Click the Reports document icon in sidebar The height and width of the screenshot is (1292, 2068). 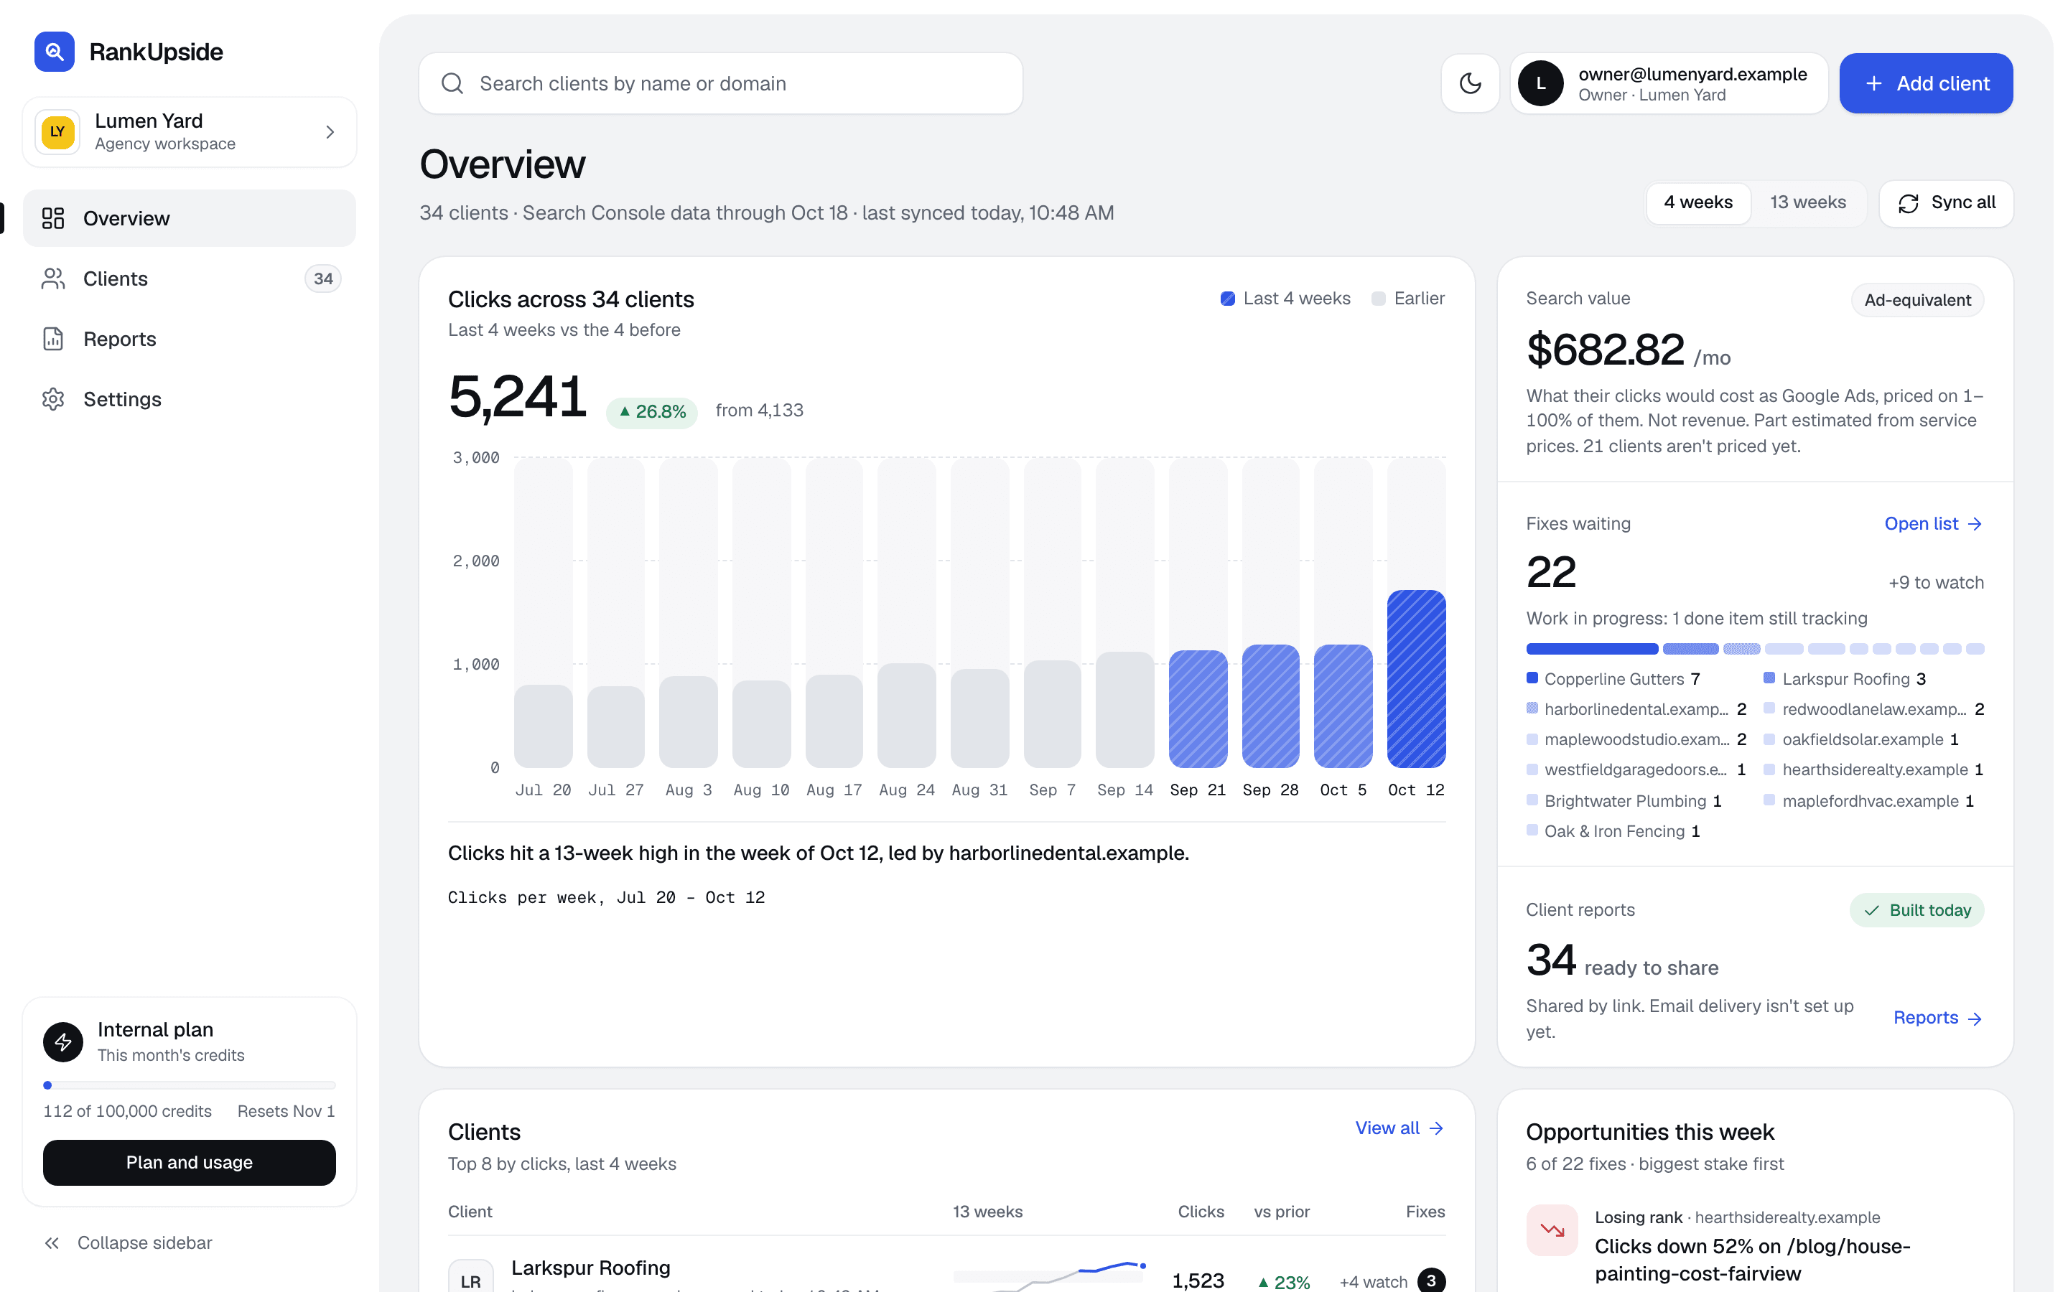point(53,340)
